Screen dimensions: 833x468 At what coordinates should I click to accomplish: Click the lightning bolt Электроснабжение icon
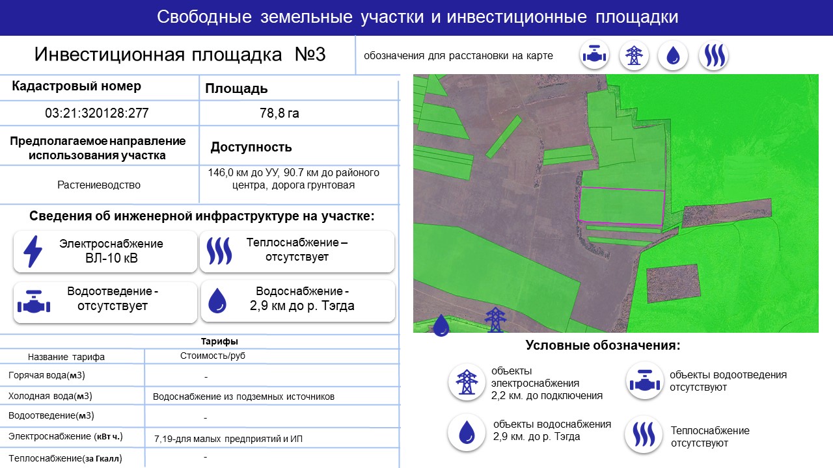click(x=33, y=252)
